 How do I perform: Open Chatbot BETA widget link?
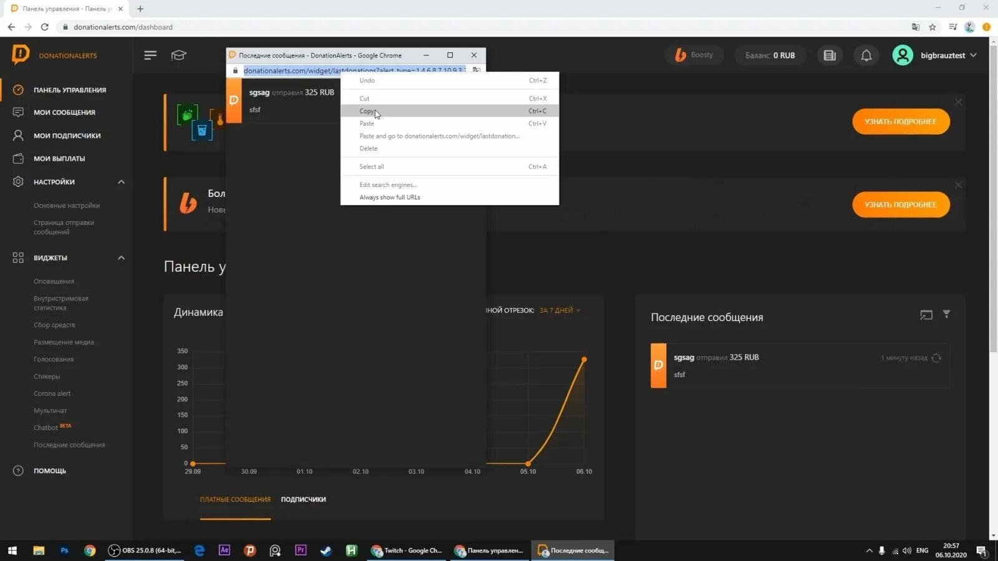click(x=52, y=428)
